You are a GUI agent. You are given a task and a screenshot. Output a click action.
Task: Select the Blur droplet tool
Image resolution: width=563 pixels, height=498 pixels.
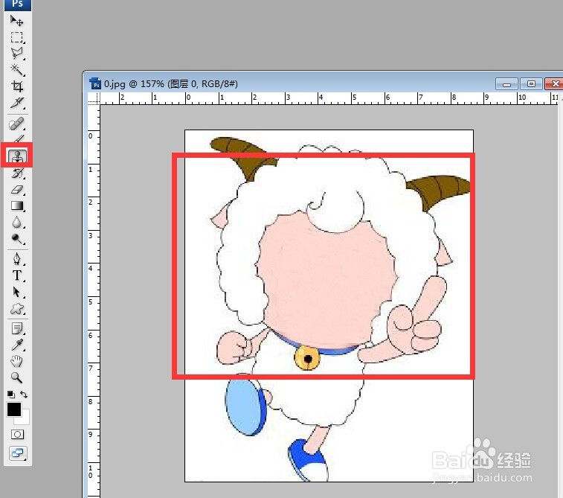16,222
